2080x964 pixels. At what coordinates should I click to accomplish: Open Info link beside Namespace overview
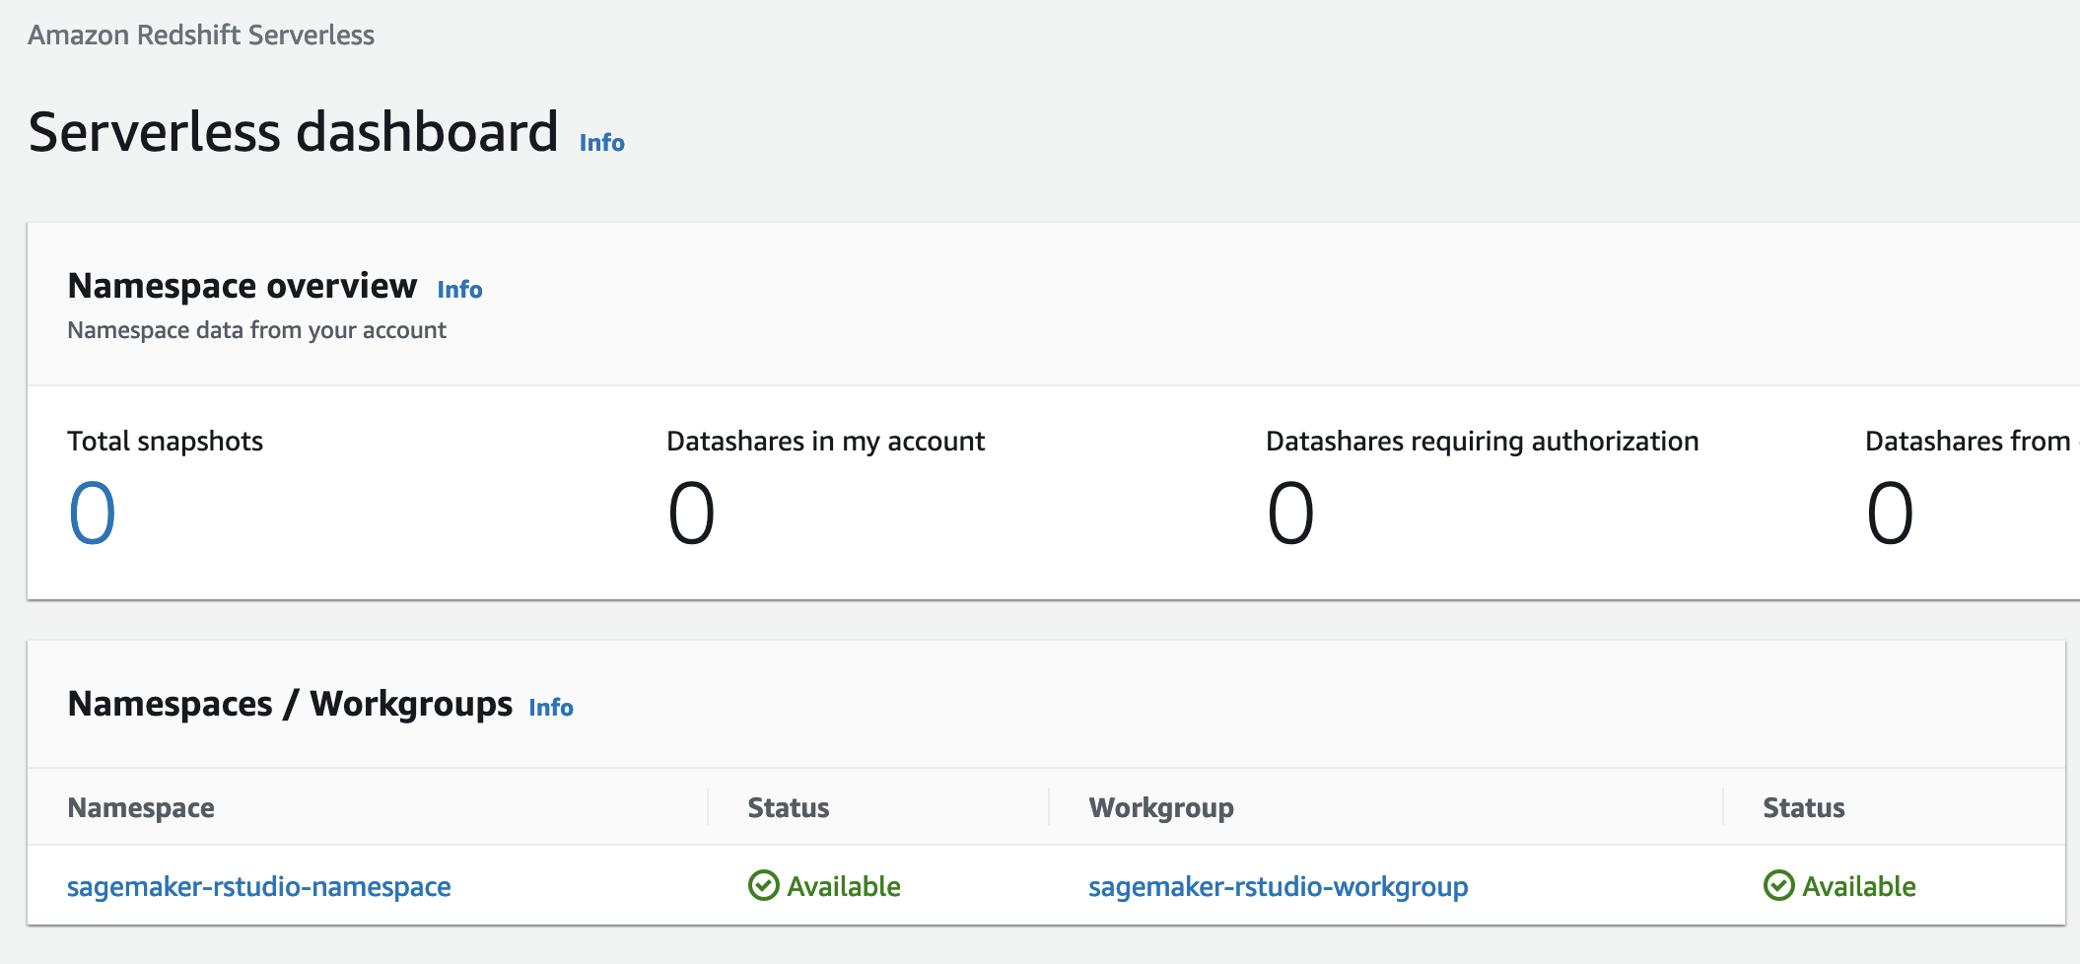[x=459, y=290]
